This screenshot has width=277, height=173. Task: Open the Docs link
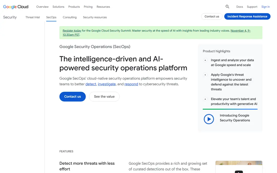coord(239,7)
